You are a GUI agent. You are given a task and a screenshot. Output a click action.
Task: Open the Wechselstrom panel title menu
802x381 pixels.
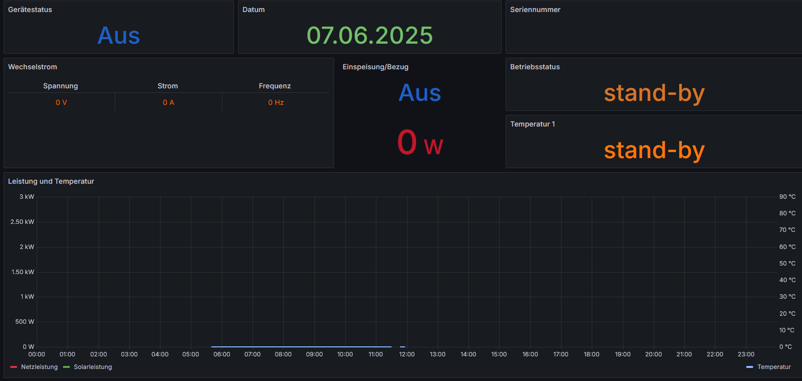(x=33, y=67)
